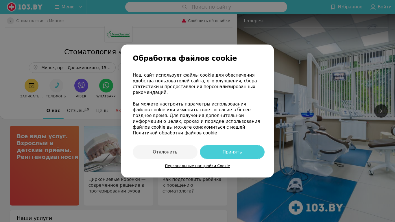Click the Сообщить об ошибке warning link
395x222 pixels.
click(206, 21)
